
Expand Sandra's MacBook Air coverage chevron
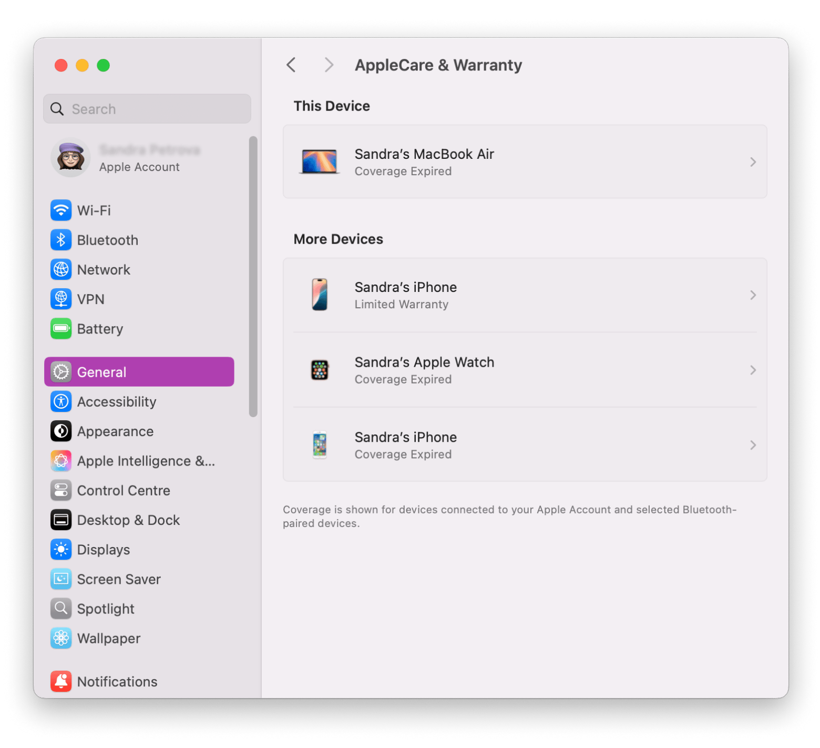753,162
